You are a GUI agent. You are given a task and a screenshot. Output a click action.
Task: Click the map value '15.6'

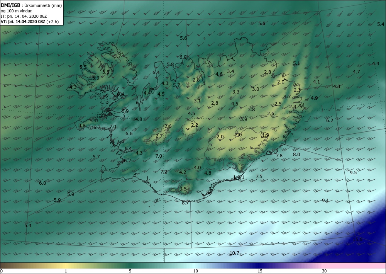[357, 239]
